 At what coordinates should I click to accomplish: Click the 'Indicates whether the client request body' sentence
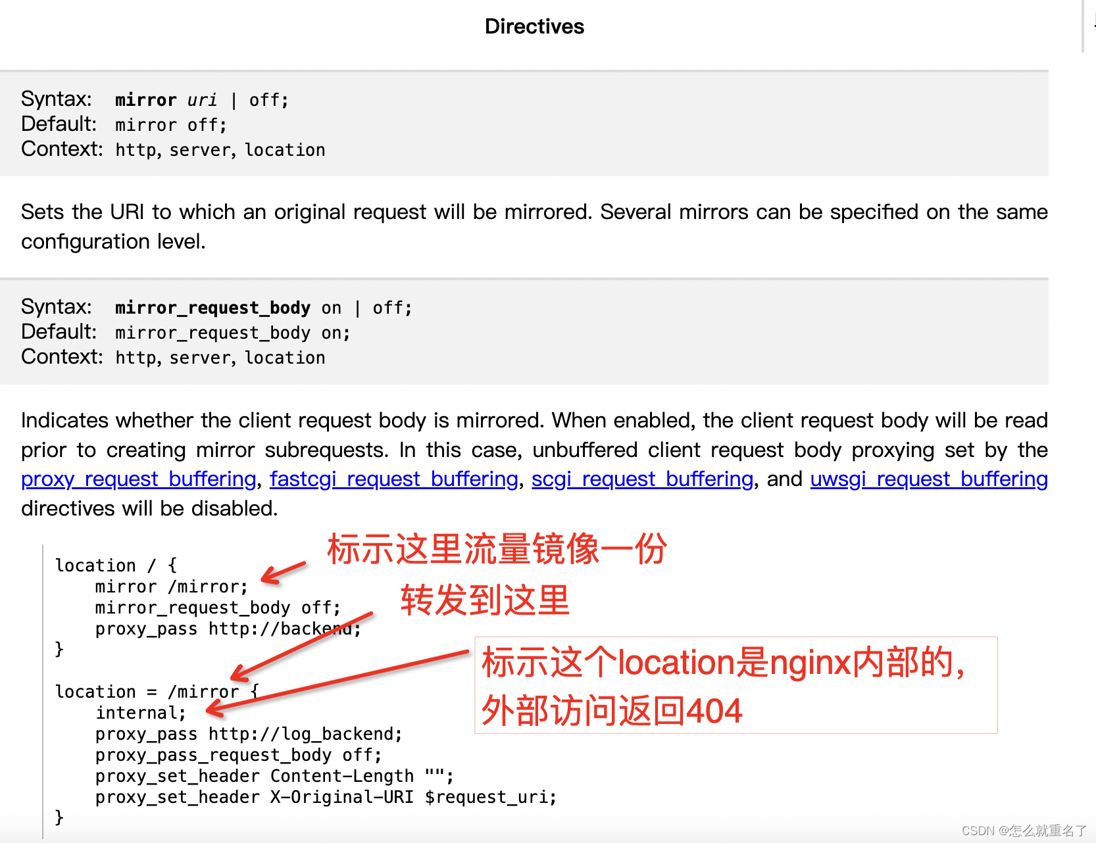click(284, 420)
